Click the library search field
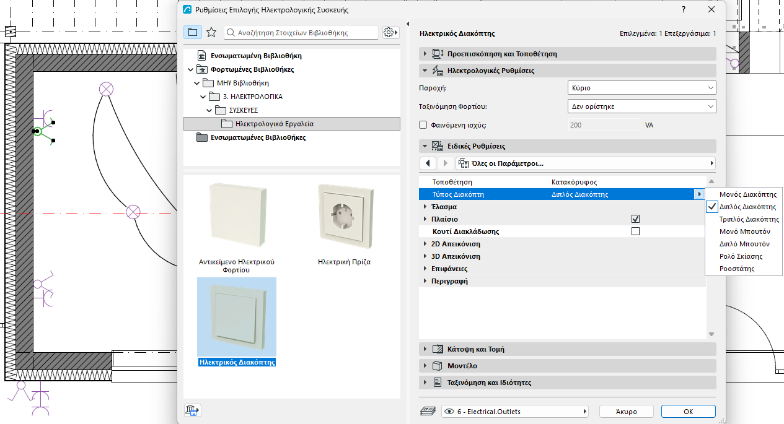 (301, 32)
